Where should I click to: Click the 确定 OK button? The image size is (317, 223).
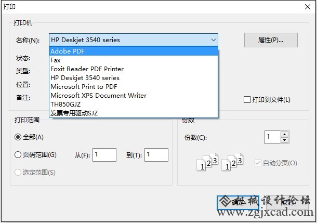(x=238, y=202)
